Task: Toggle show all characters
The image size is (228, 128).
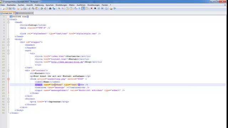Action: 79,9
